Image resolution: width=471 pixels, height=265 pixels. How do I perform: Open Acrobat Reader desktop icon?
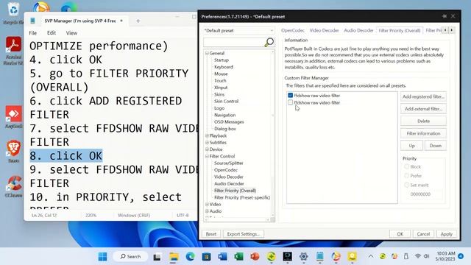pyautogui.click(x=13, y=50)
